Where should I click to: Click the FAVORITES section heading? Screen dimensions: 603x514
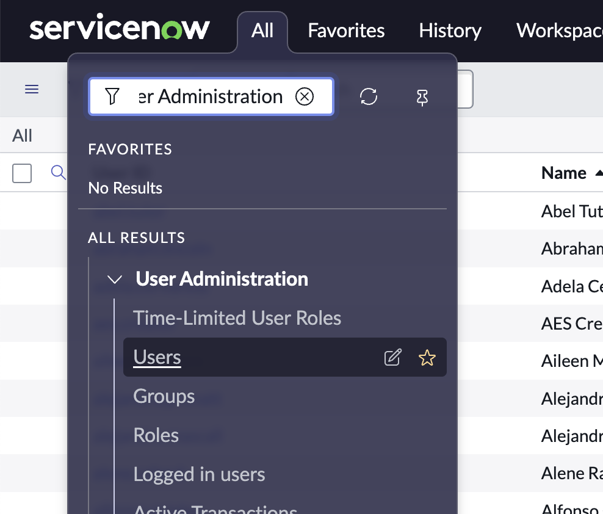point(130,150)
